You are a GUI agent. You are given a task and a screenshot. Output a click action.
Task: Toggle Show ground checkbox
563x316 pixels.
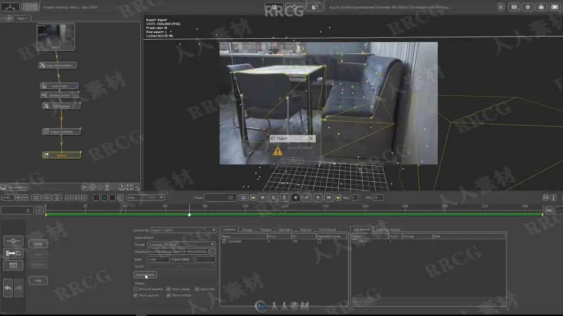[136, 295]
